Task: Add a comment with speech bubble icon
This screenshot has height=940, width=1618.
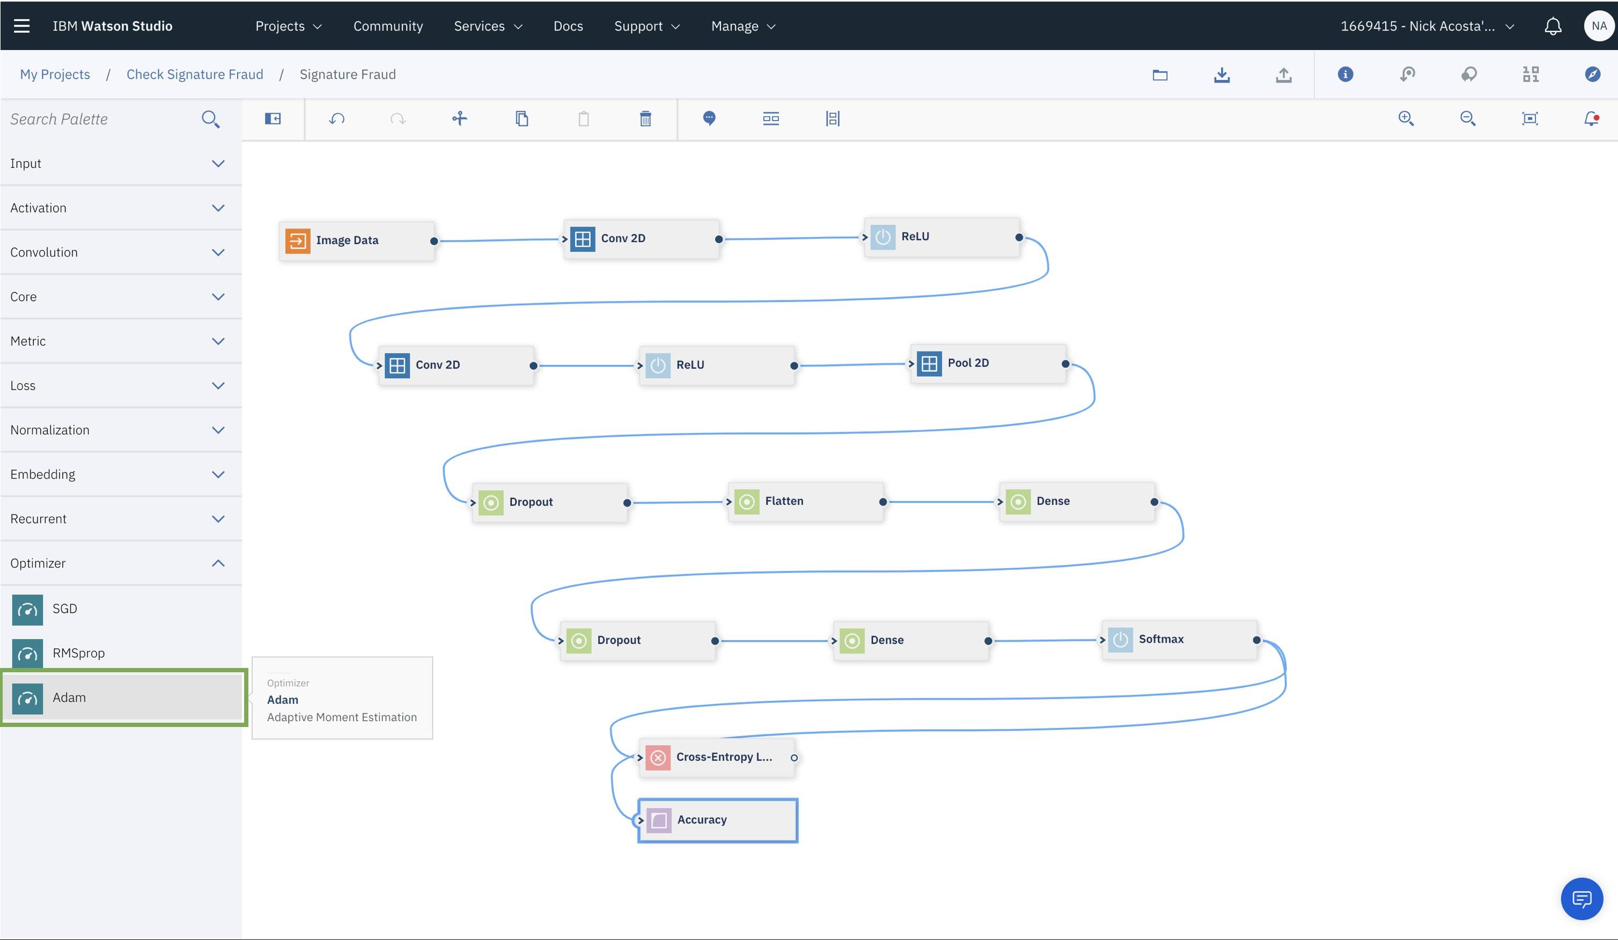Action: click(x=709, y=118)
